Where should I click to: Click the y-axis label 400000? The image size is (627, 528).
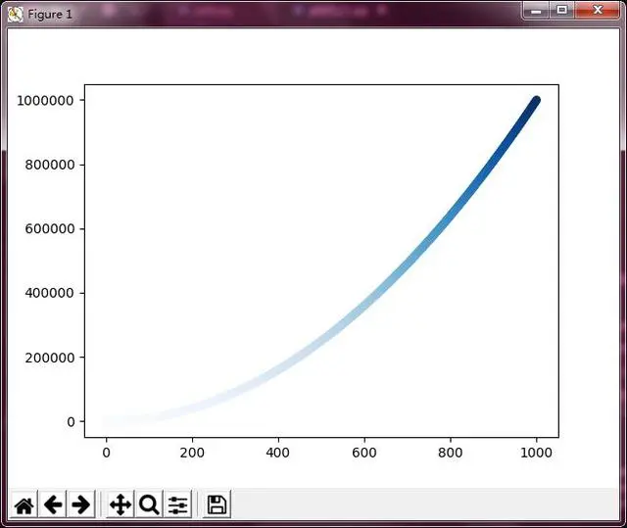click(50, 293)
